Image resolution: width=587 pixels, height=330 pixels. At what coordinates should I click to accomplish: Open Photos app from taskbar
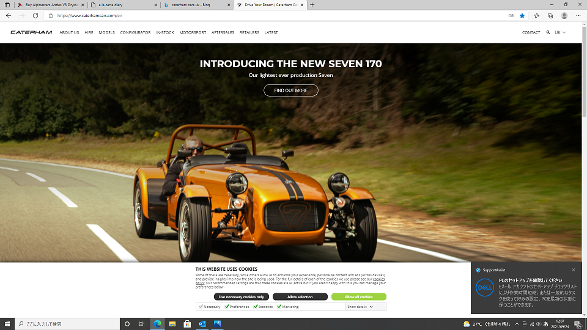click(x=217, y=324)
